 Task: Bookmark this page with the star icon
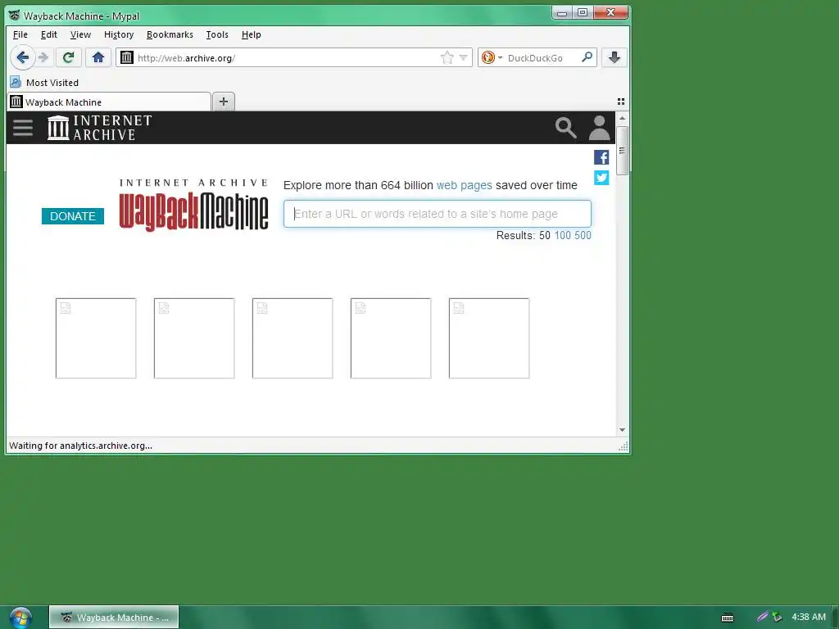[x=447, y=58]
